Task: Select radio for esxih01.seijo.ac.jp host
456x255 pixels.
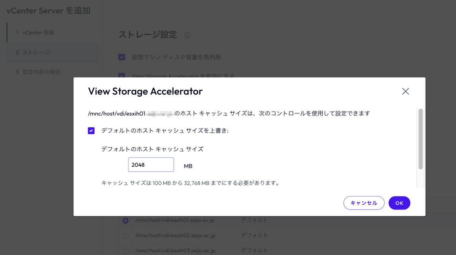Action: (x=125, y=220)
